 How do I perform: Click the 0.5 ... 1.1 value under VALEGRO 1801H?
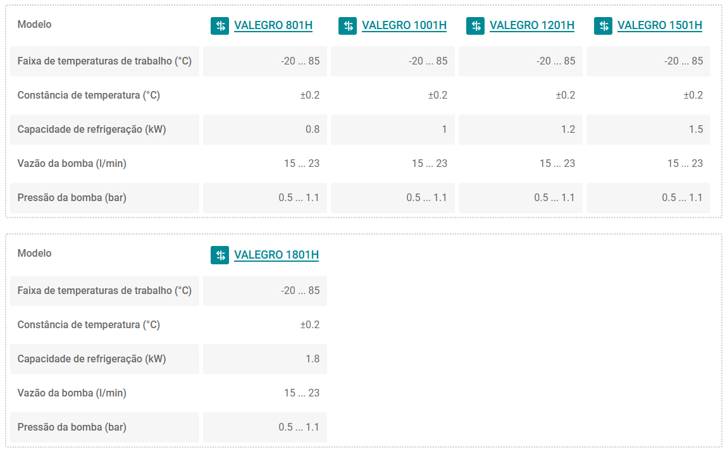(x=299, y=427)
